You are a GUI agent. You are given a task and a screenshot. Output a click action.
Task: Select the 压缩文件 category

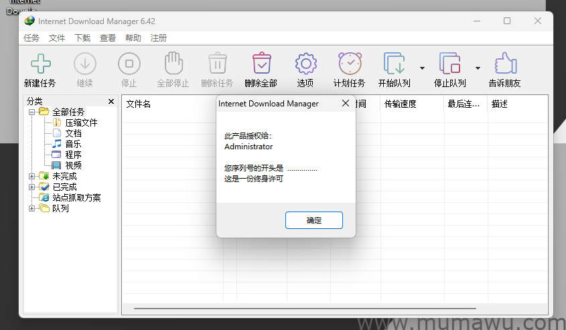81,122
